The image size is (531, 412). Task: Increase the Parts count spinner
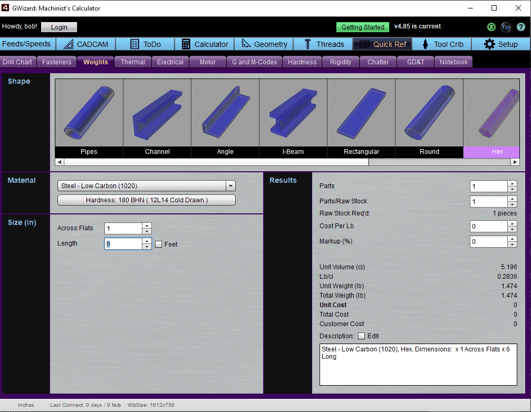pos(511,183)
